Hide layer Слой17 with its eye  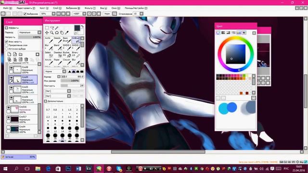[9, 117]
